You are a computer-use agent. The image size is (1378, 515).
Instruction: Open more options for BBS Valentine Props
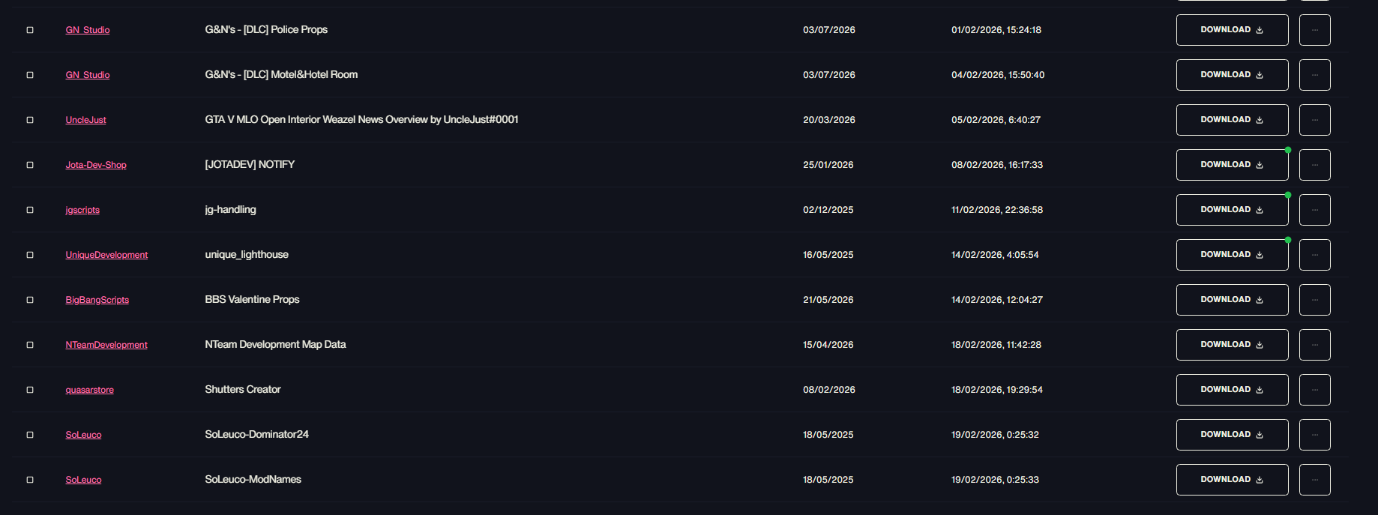pos(1314,300)
